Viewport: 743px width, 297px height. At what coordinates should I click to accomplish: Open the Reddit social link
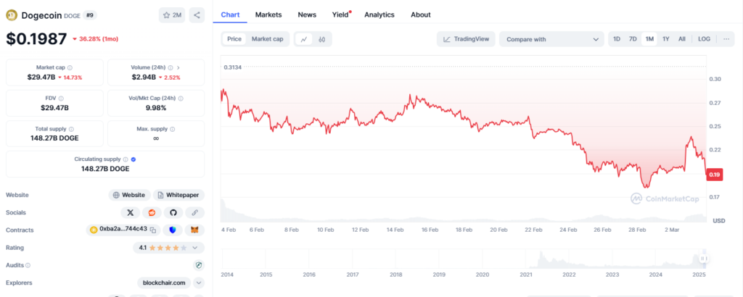(152, 212)
